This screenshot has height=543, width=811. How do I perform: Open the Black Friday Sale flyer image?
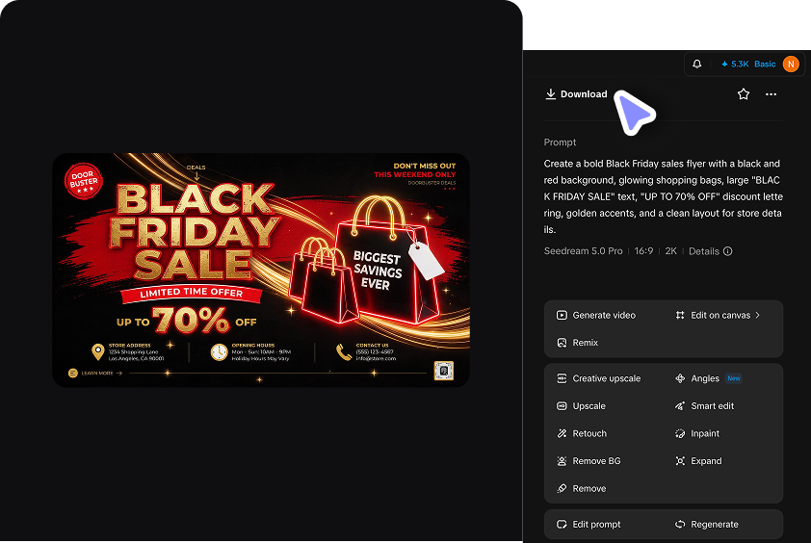coord(261,270)
